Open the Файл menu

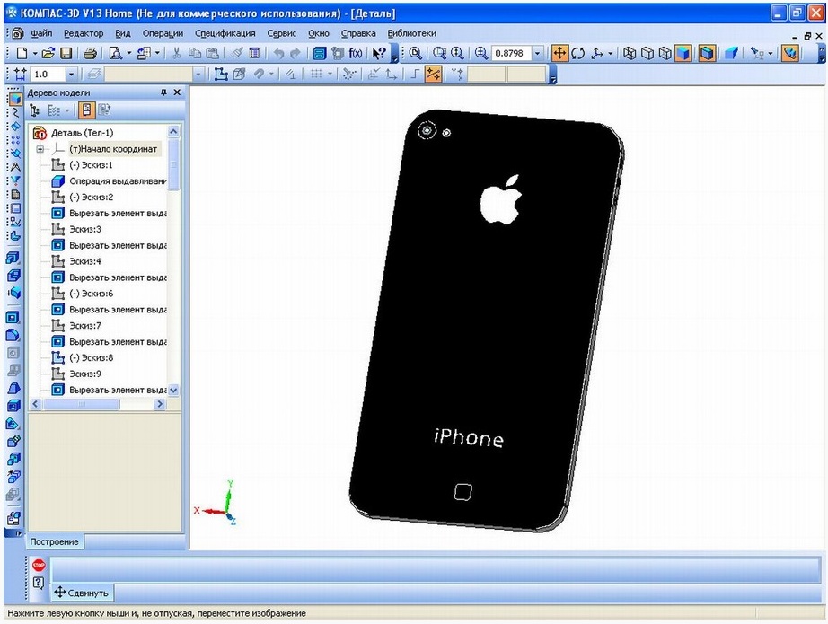[x=41, y=33]
